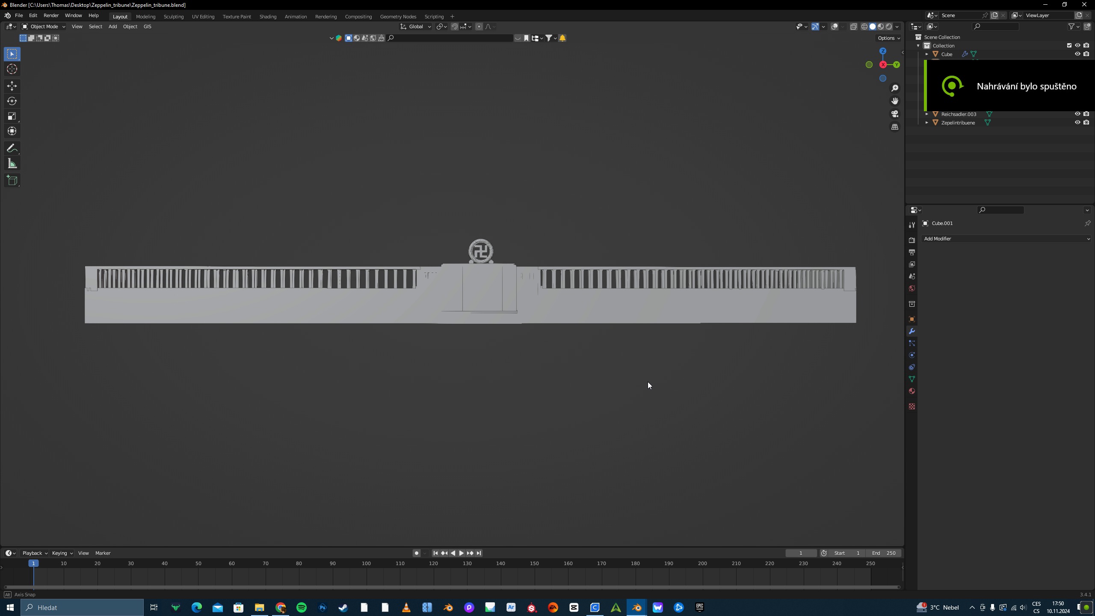Open Playback dropdown in timeline

tap(35, 553)
